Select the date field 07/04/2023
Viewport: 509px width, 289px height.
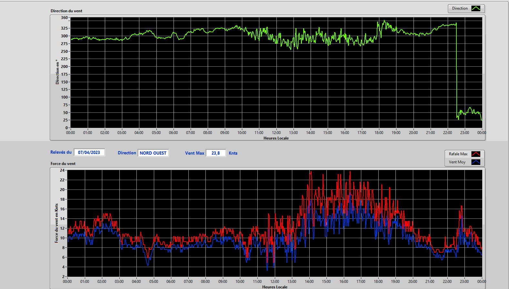tap(89, 152)
